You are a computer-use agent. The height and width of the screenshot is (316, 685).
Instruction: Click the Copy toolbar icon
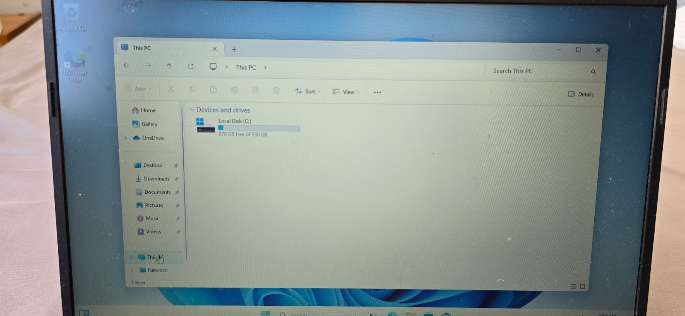[192, 89]
